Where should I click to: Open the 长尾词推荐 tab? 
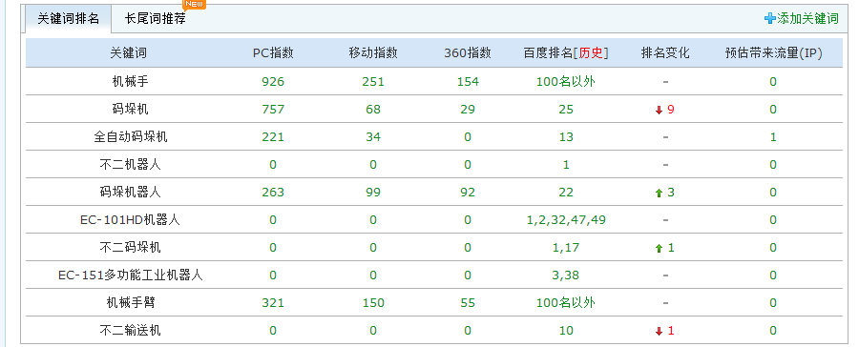click(155, 19)
